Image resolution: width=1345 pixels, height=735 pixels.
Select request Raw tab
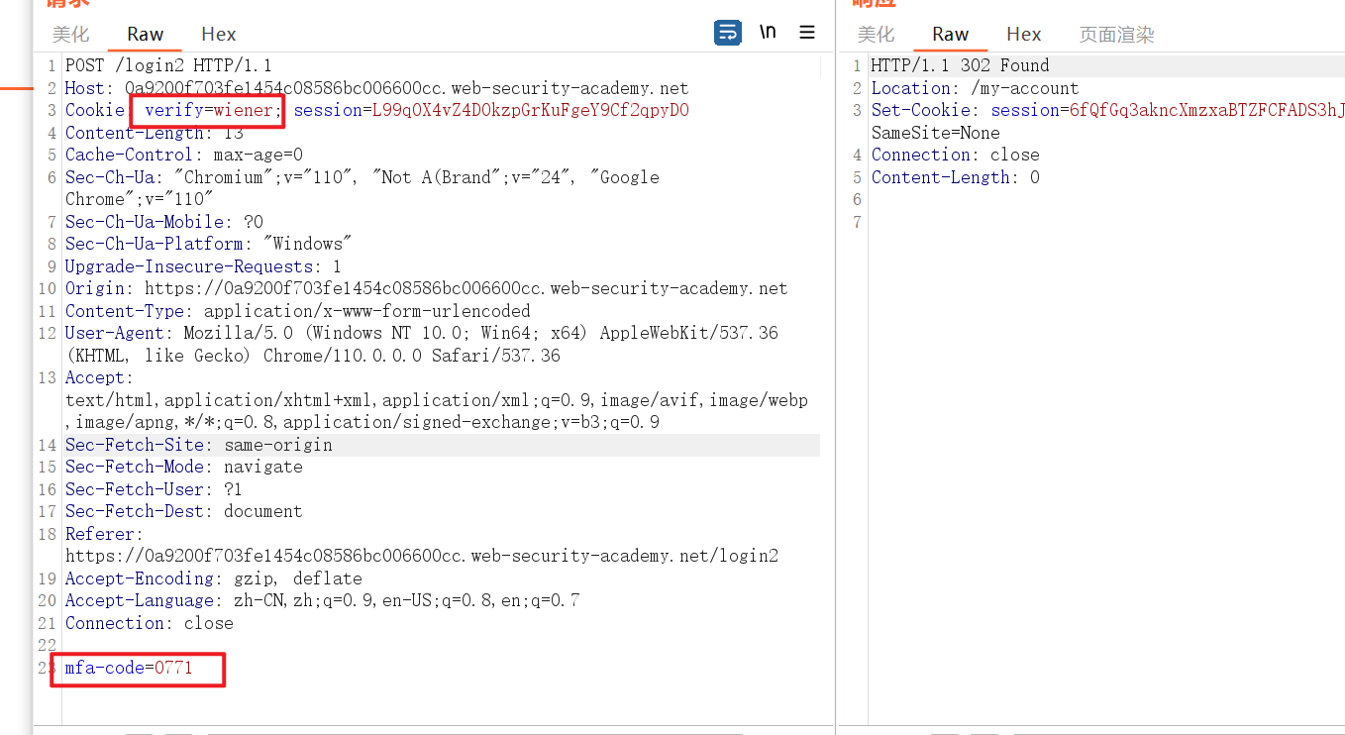click(145, 35)
